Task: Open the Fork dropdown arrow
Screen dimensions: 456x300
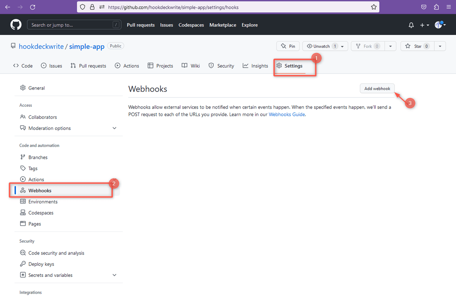Action: coord(390,46)
